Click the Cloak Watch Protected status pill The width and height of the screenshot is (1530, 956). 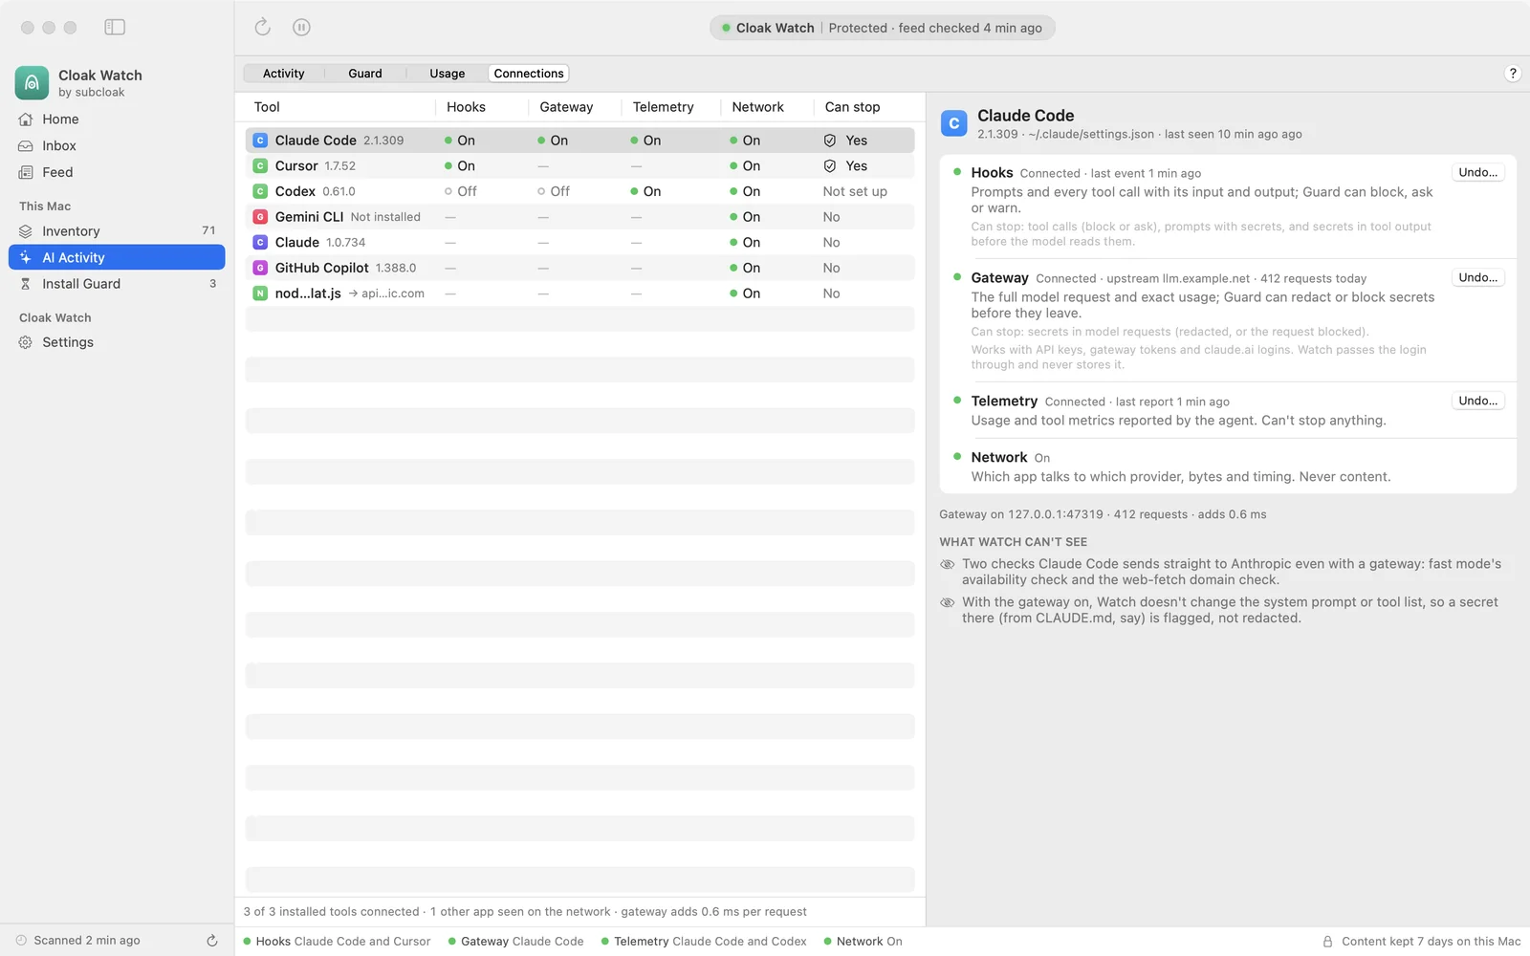coord(882,28)
